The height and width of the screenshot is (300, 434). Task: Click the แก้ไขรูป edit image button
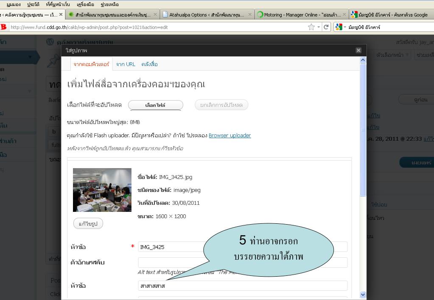coord(88,223)
